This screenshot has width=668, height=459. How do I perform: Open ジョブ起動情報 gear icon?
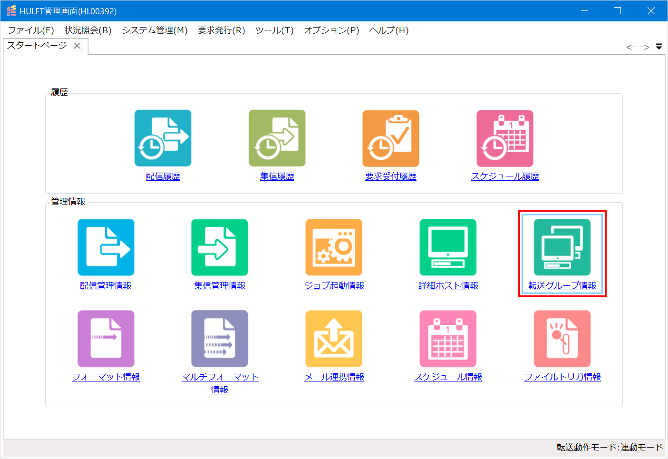(334, 247)
